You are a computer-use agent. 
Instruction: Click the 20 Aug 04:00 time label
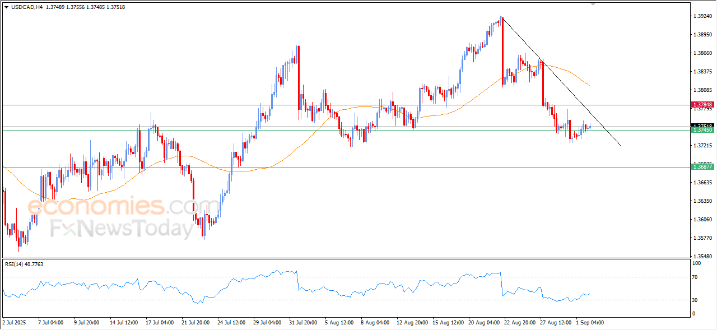coord(483,323)
